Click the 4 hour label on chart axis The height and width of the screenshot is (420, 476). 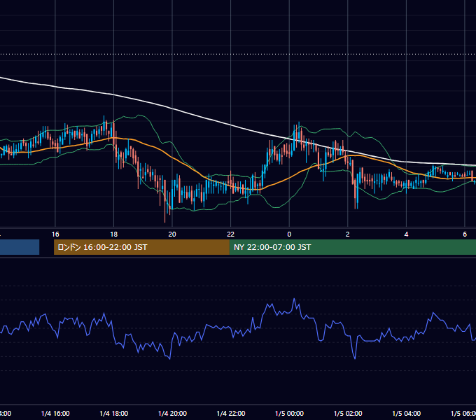406,234
